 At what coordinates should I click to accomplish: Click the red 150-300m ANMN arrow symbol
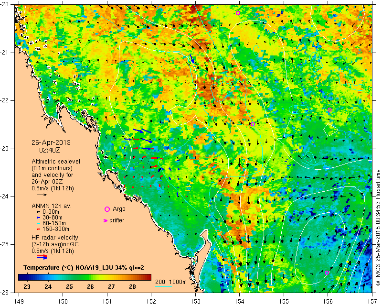(x=38, y=229)
